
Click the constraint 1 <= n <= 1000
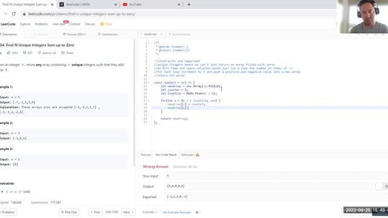click(18, 192)
